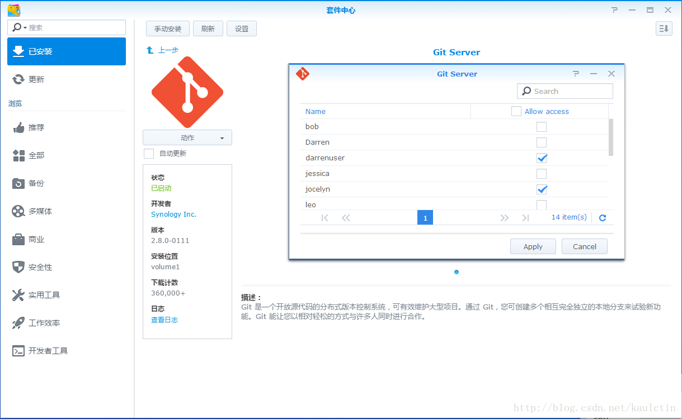682x419 pixels.
Task: Open the Recommended category
Action: pos(67,127)
